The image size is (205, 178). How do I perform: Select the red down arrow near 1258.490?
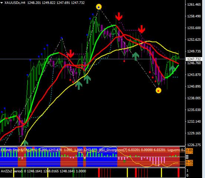pyautogui.click(x=119, y=16)
